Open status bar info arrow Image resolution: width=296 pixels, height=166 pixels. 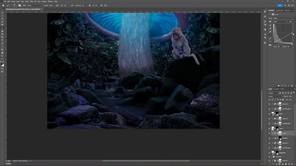(x=31, y=161)
